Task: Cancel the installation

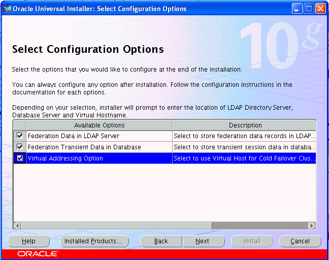Action: pos(300,241)
